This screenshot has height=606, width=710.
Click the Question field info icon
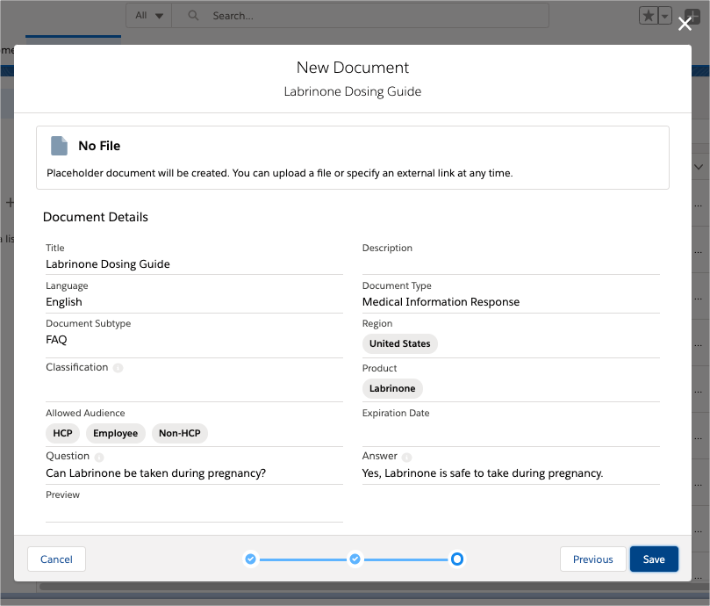coord(99,457)
